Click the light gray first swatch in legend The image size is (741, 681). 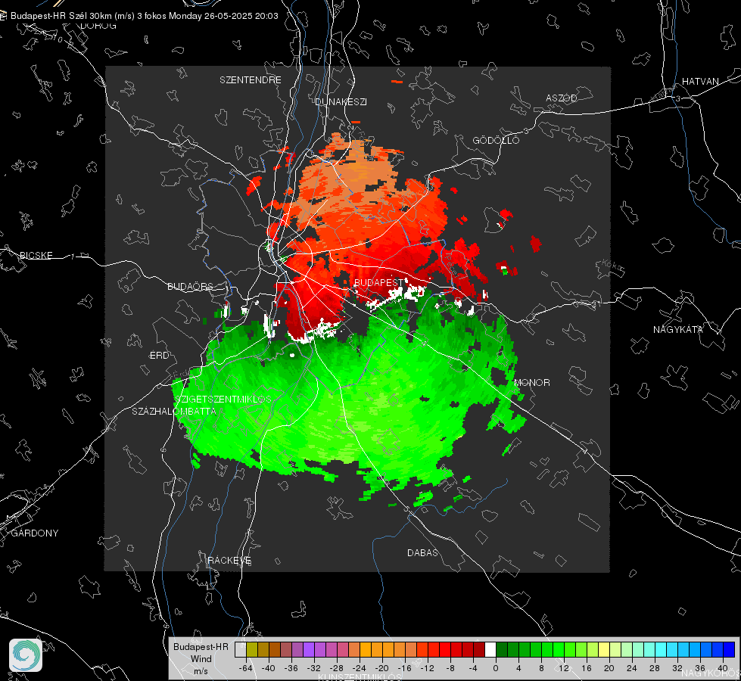[241, 650]
